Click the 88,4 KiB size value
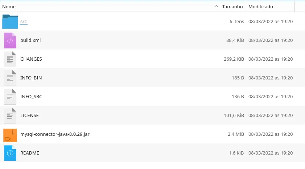Image resolution: width=305 pixels, height=169 pixels. click(235, 40)
